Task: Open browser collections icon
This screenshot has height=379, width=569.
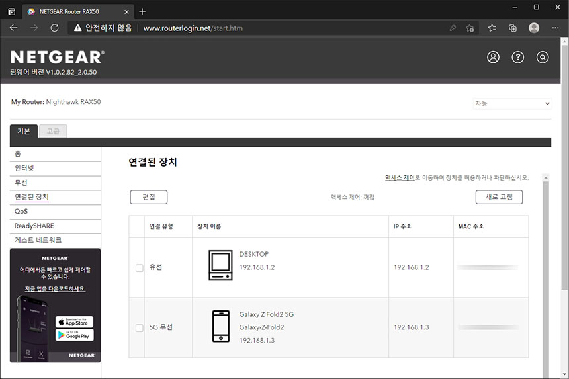Action: [512, 28]
